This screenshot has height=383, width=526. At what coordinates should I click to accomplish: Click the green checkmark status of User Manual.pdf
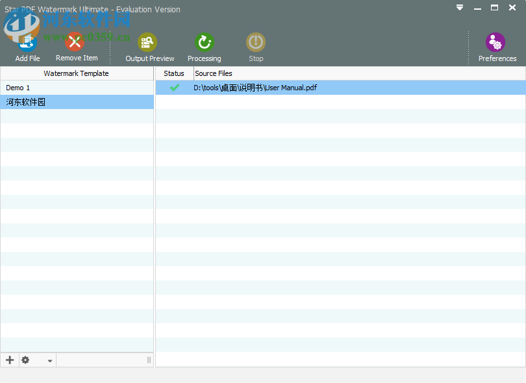[x=174, y=88]
